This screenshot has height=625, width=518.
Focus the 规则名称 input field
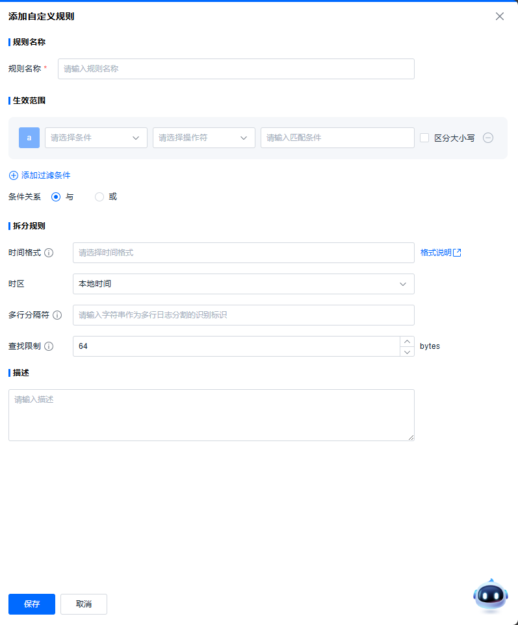tap(236, 69)
